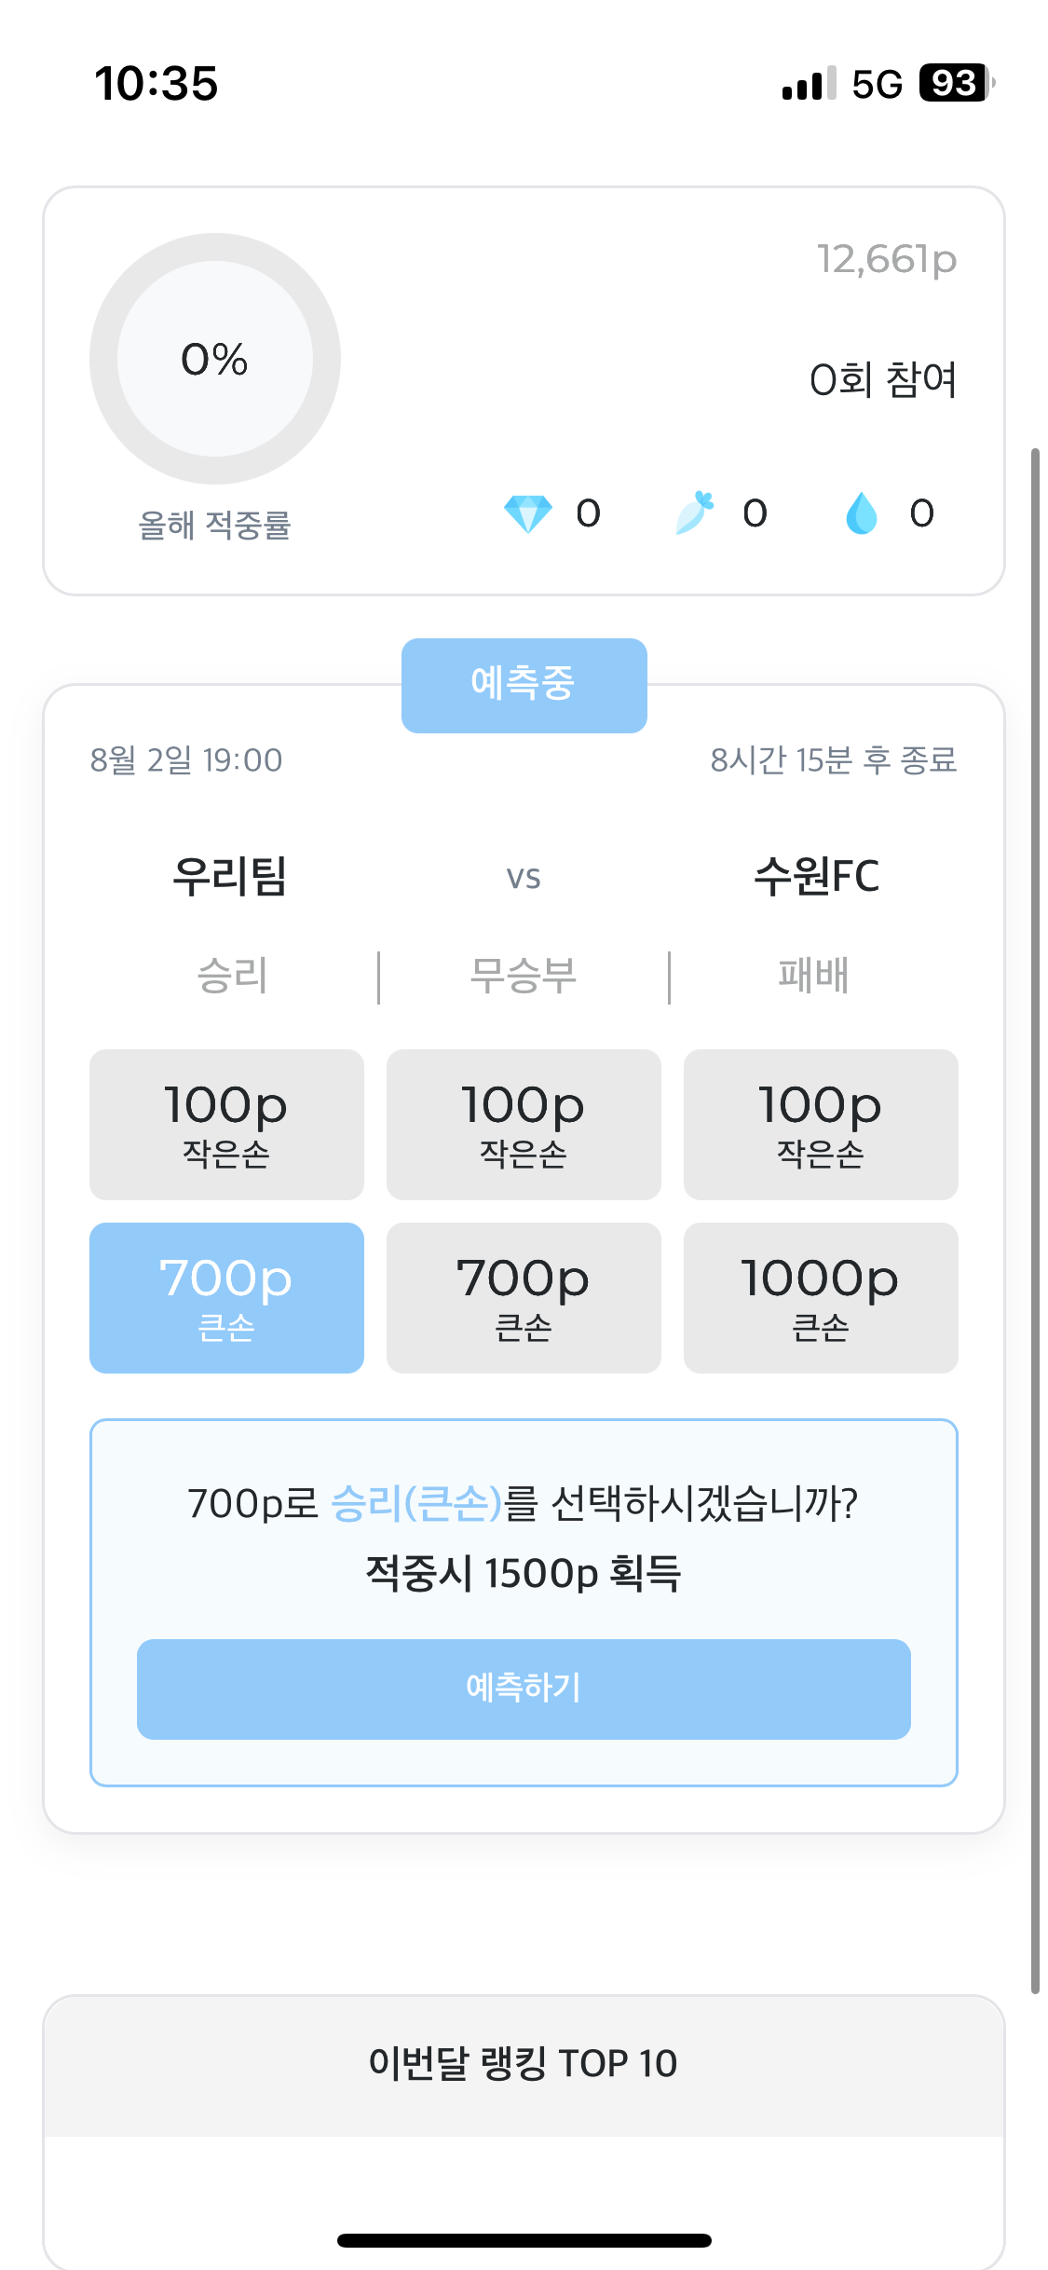Tap the 0회 참여 participation count
This screenshot has height=2270, width=1048.
coord(883,379)
